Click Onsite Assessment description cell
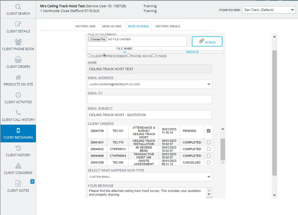 (x=144, y=162)
